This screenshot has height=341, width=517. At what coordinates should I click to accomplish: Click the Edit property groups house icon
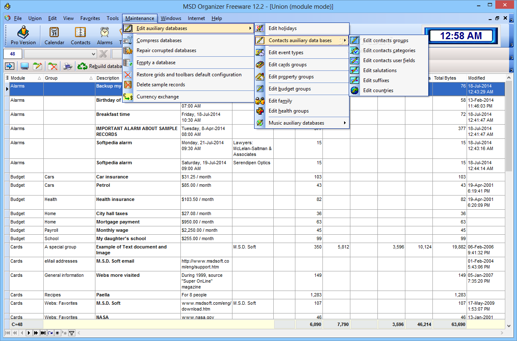pyautogui.click(x=260, y=77)
